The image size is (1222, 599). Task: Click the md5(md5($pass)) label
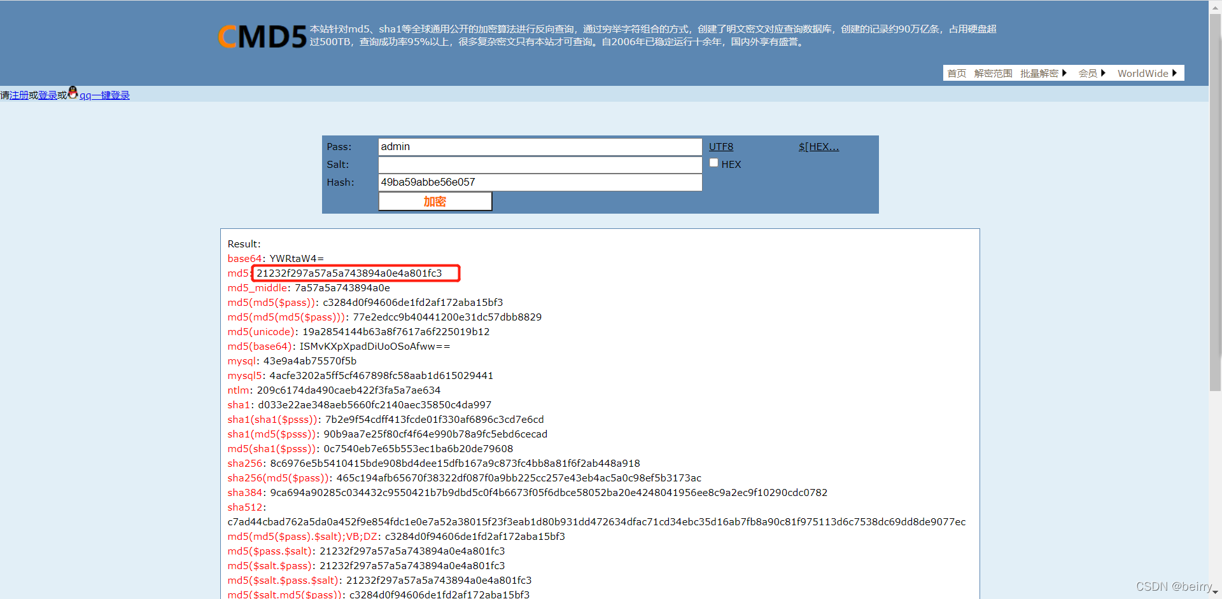[272, 303]
